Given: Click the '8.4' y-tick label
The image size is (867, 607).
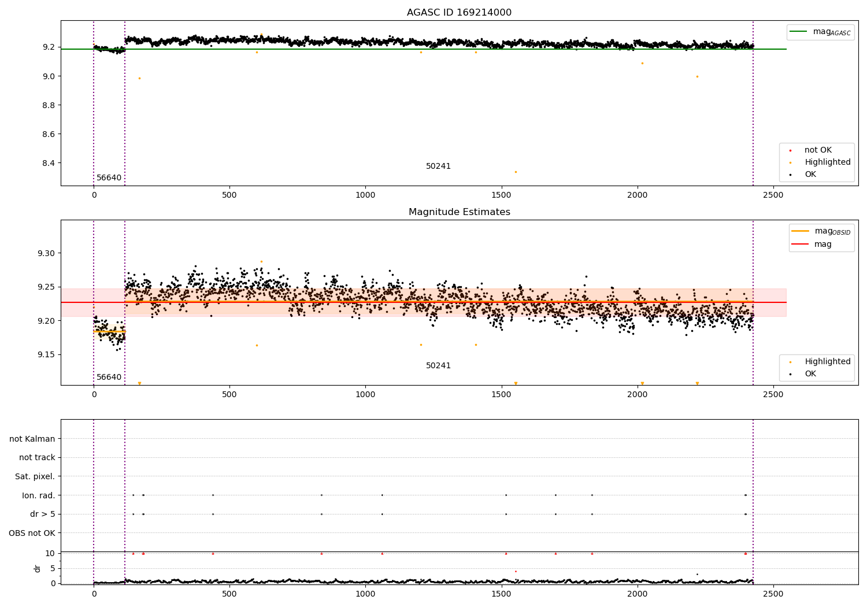Looking at the screenshot, I should coord(49,163).
